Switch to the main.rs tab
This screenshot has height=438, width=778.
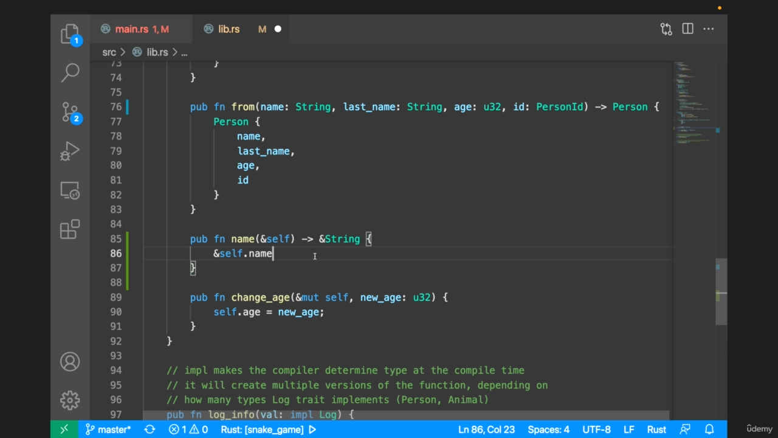pyautogui.click(x=132, y=29)
